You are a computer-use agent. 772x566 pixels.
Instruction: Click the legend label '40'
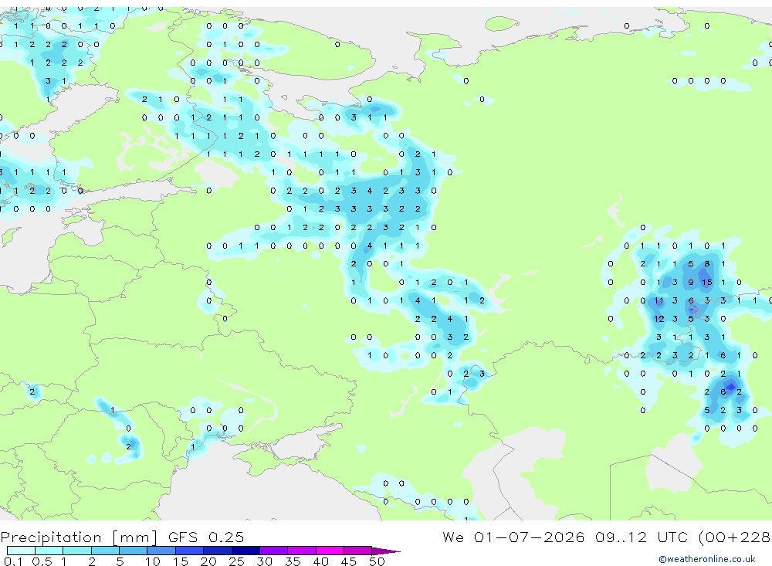[x=320, y=561]
